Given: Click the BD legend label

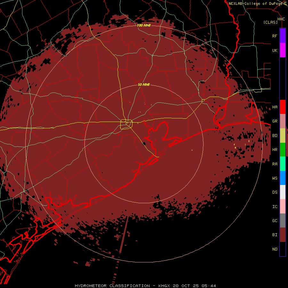Looking at the screenshot, I should coord(275,136).
